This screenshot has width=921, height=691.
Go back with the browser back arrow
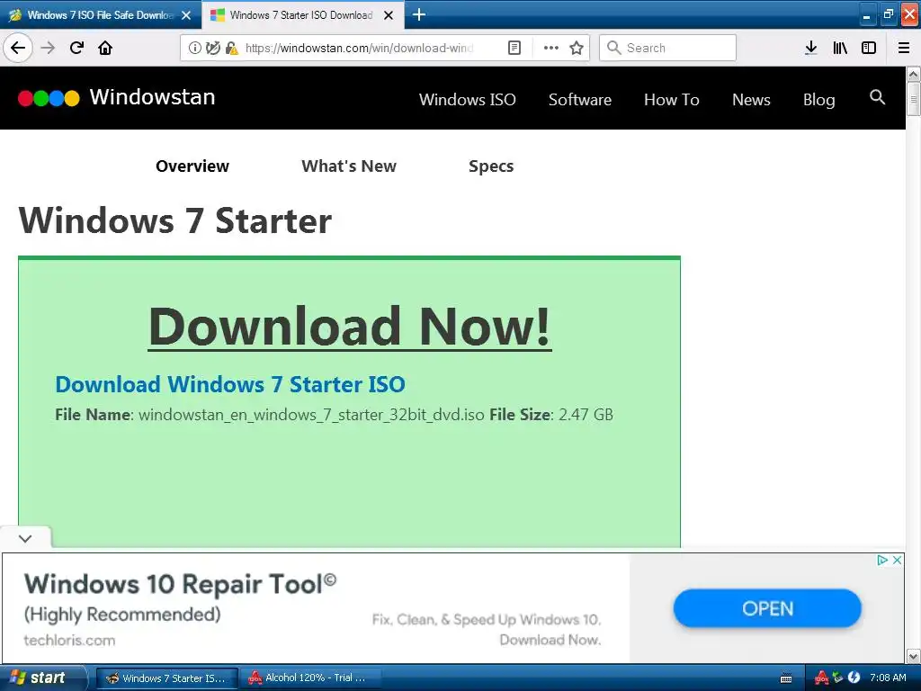click(x=18, y=48)
